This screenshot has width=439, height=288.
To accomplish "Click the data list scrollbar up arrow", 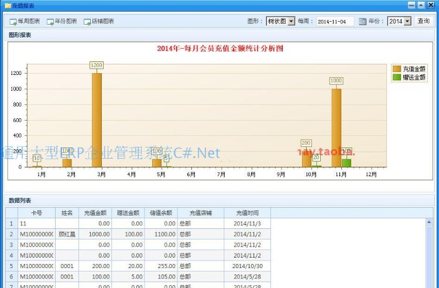I will [430, 223].
